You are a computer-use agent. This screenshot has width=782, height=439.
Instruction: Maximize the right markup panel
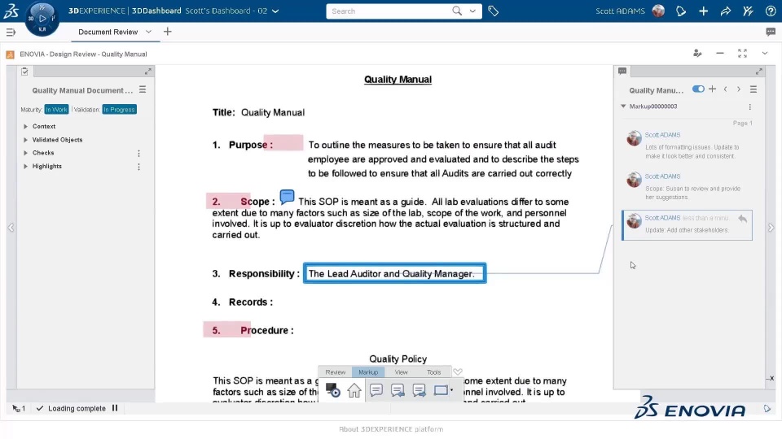pos(758,72)
